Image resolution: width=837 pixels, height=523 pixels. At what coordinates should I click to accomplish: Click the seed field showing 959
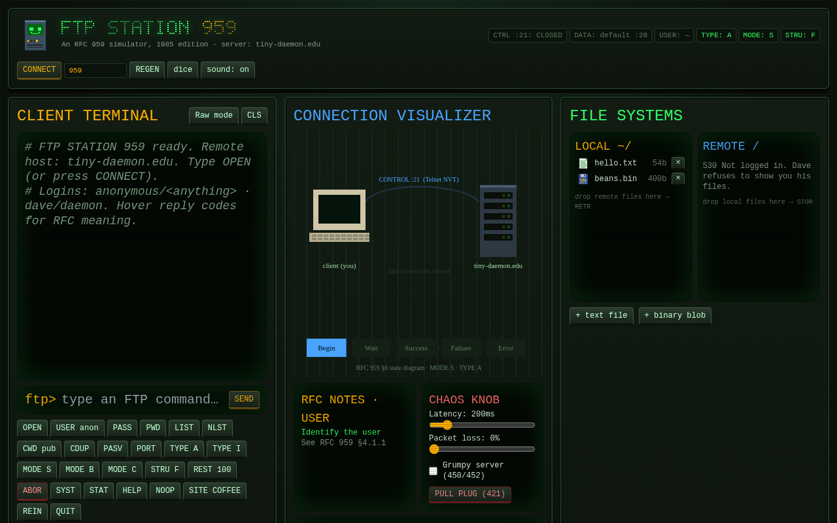click(x=95, y=71)
